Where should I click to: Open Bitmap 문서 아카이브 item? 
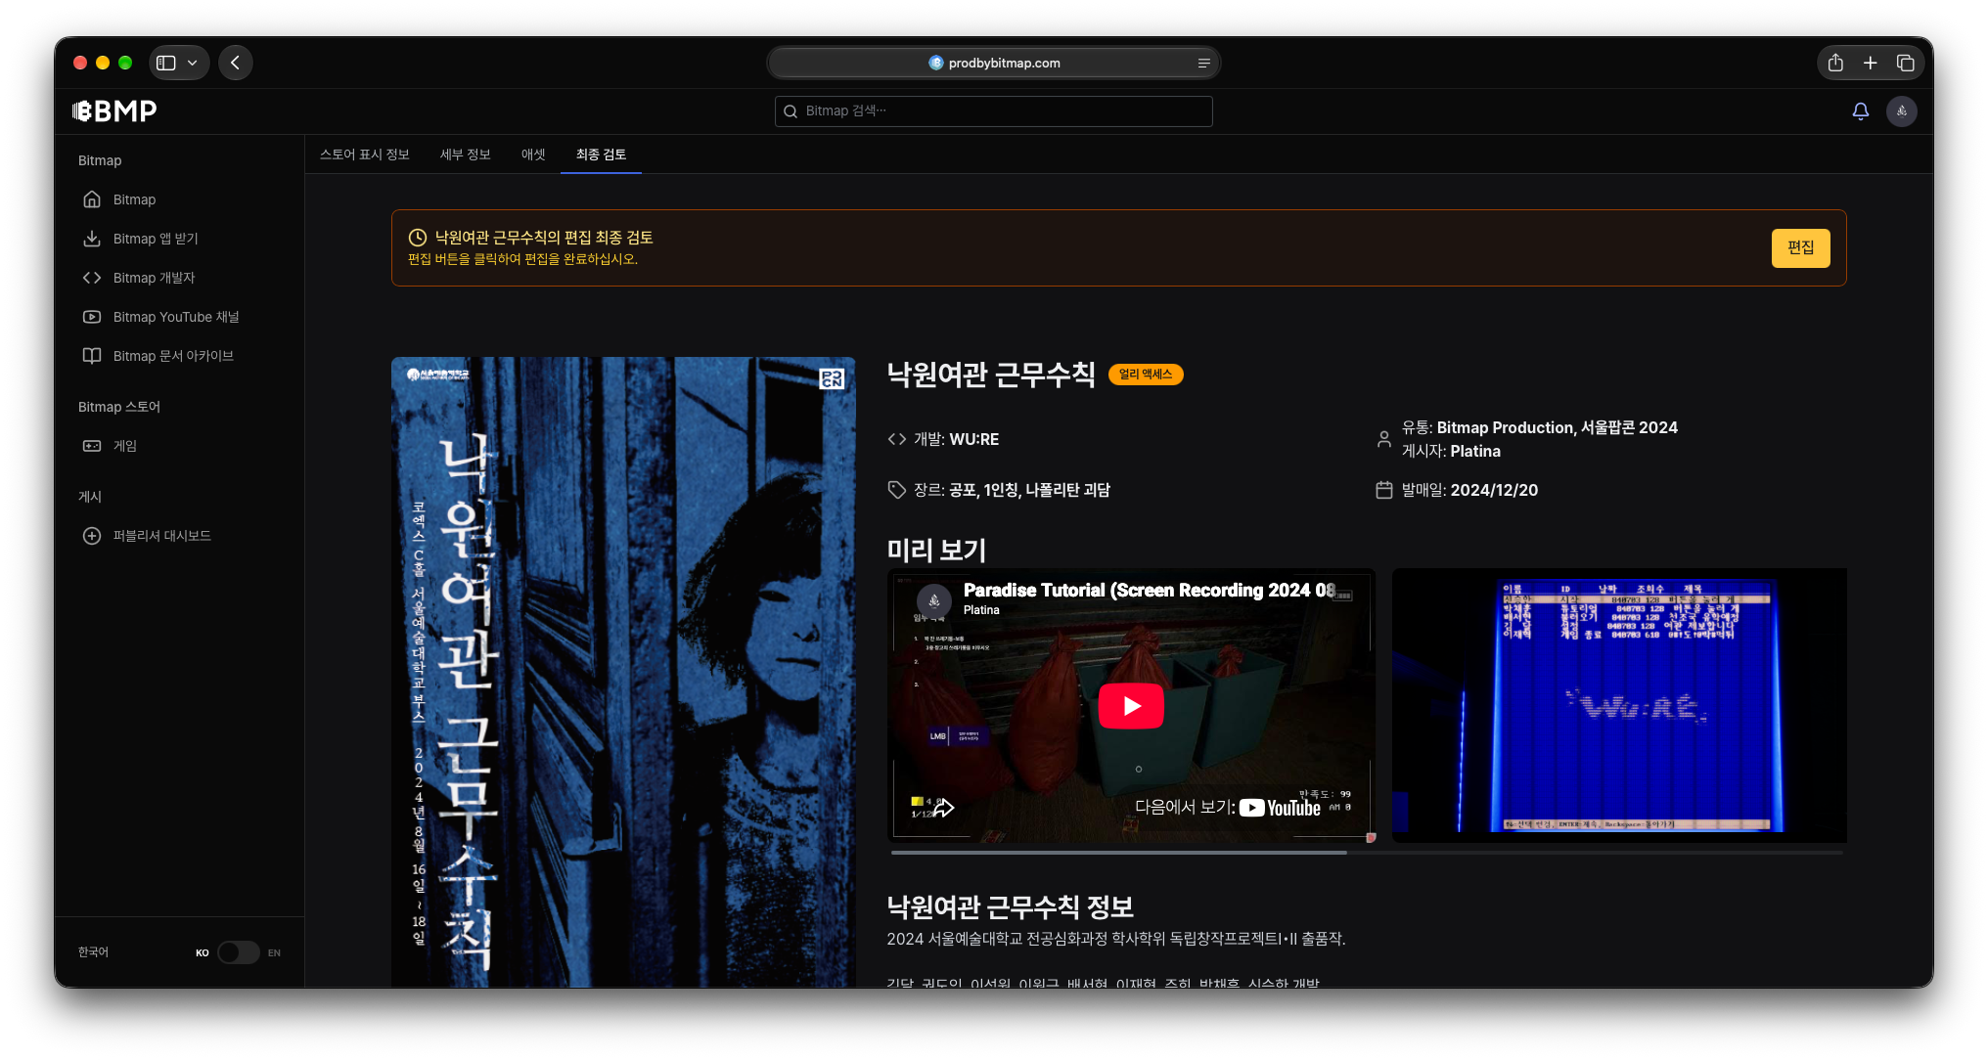pyautogui.click(x=179, y=356)
